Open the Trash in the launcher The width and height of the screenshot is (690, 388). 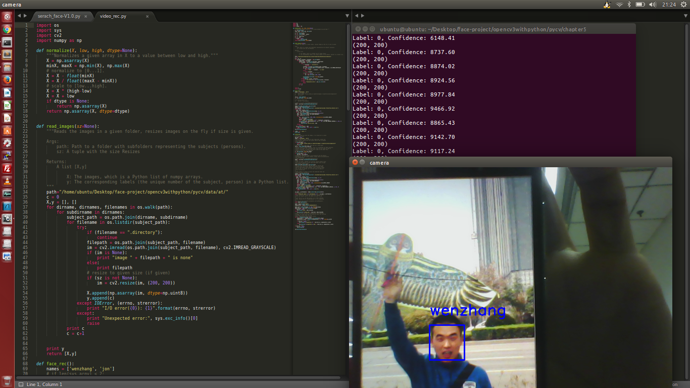click(x=7, y=380)
